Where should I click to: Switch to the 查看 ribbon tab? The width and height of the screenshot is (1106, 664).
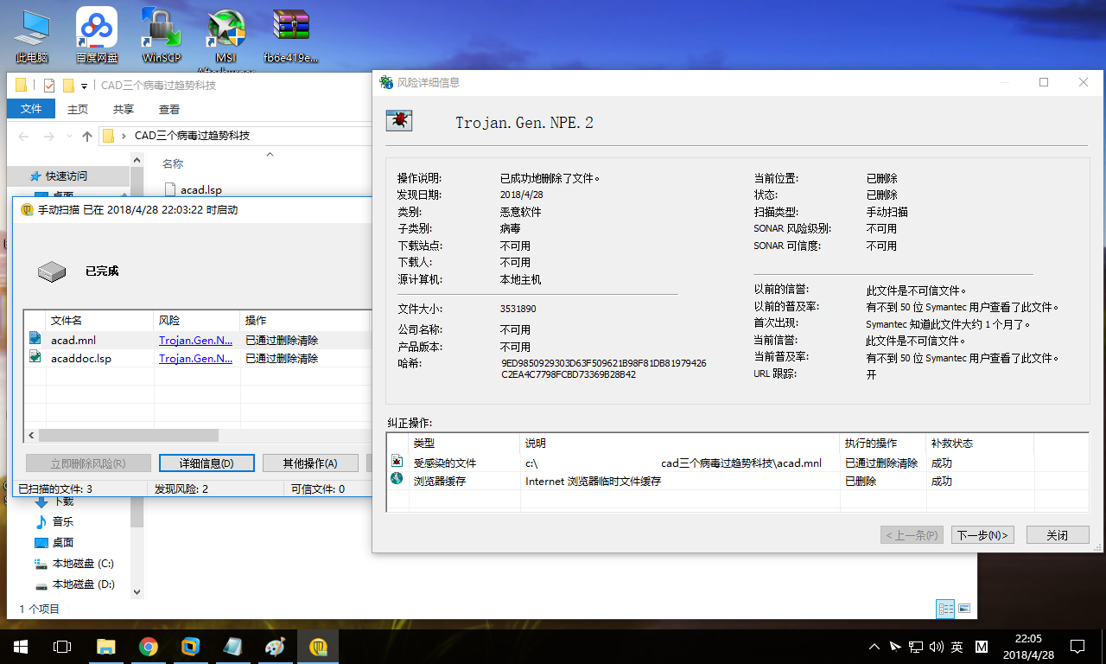point(169,109)
